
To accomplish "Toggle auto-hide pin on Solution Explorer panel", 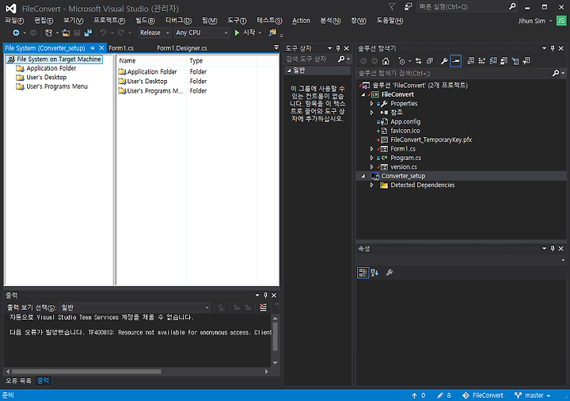I will [x=553, y=48].
